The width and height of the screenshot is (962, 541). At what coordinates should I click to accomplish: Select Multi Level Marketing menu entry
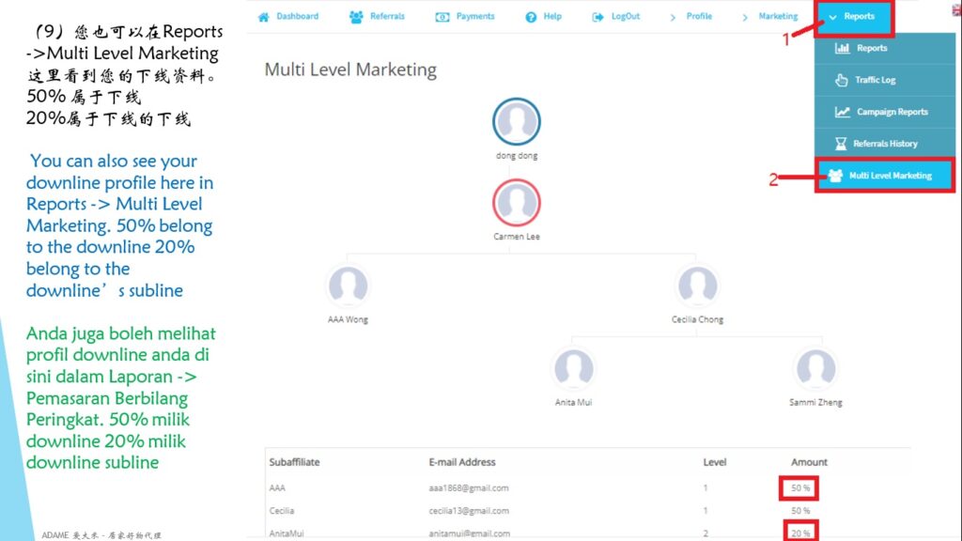(889, 176)
